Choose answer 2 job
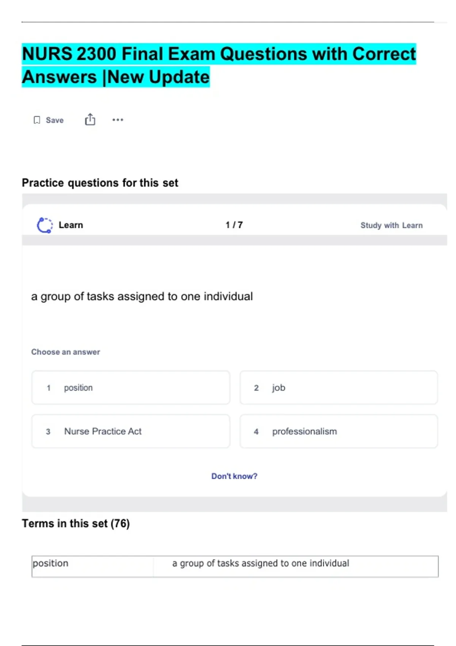This screenshot has width=456, height=646. coord(338,388)
